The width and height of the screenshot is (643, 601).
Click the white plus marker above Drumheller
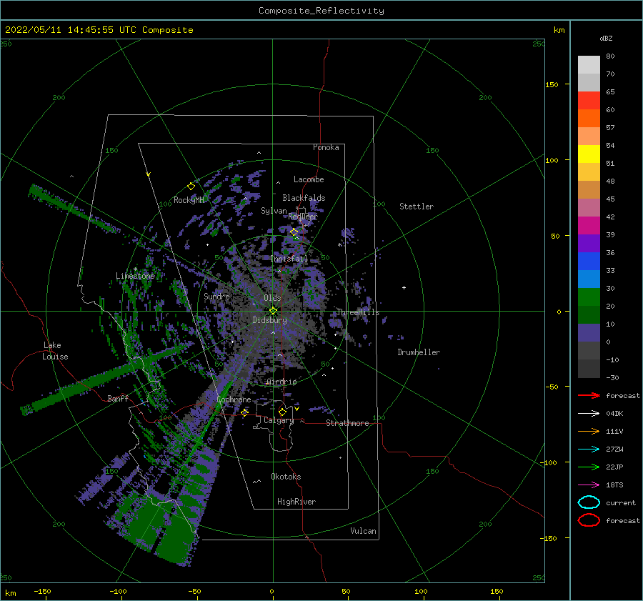tap(404, 287)
